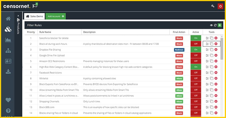Viewport: 226px width, 118px height.
Task: Click description 'A policy containing allowed sites'
Action: [100, 79]
